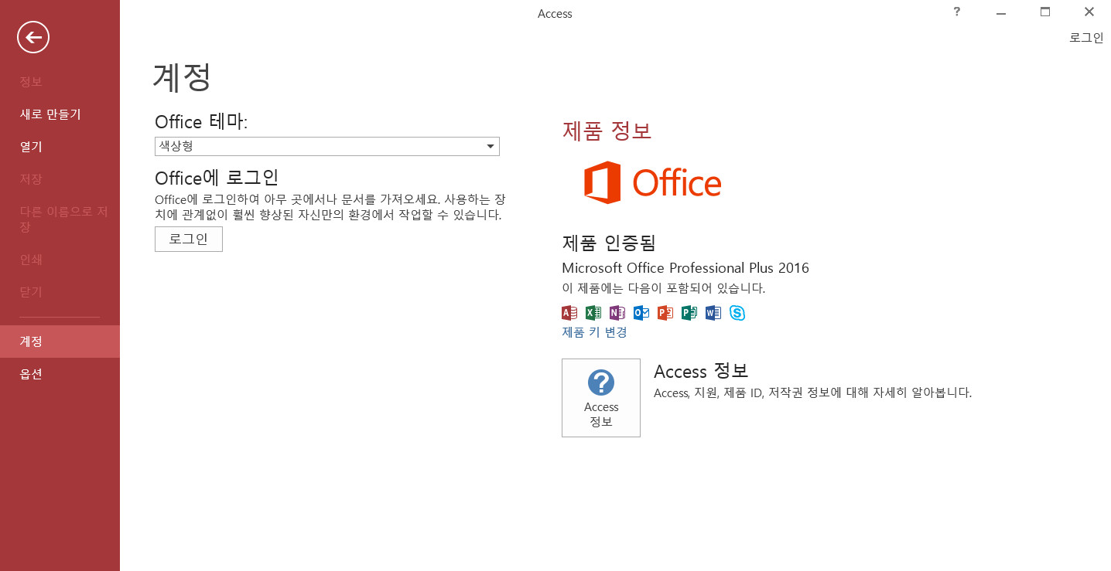The height and width of the screenshot is (571, 1111).
Task: Click the Access 정보 heading text
Action: click(701, 371)
